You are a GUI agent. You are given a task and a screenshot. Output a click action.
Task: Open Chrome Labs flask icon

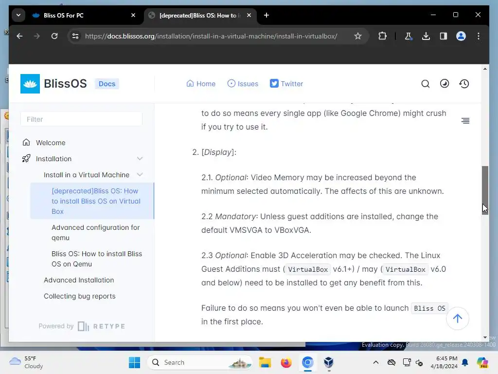(409, 36)
